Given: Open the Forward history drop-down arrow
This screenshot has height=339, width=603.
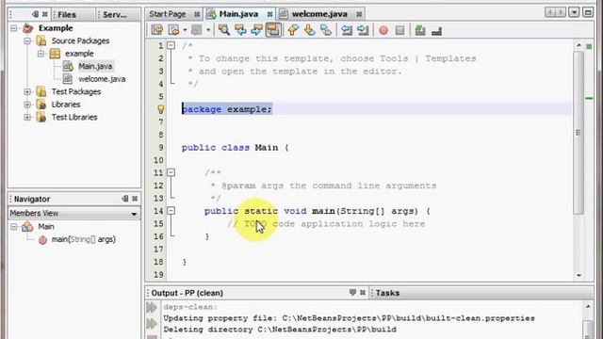Looking at the screenshot, I should tap(208, 30).
